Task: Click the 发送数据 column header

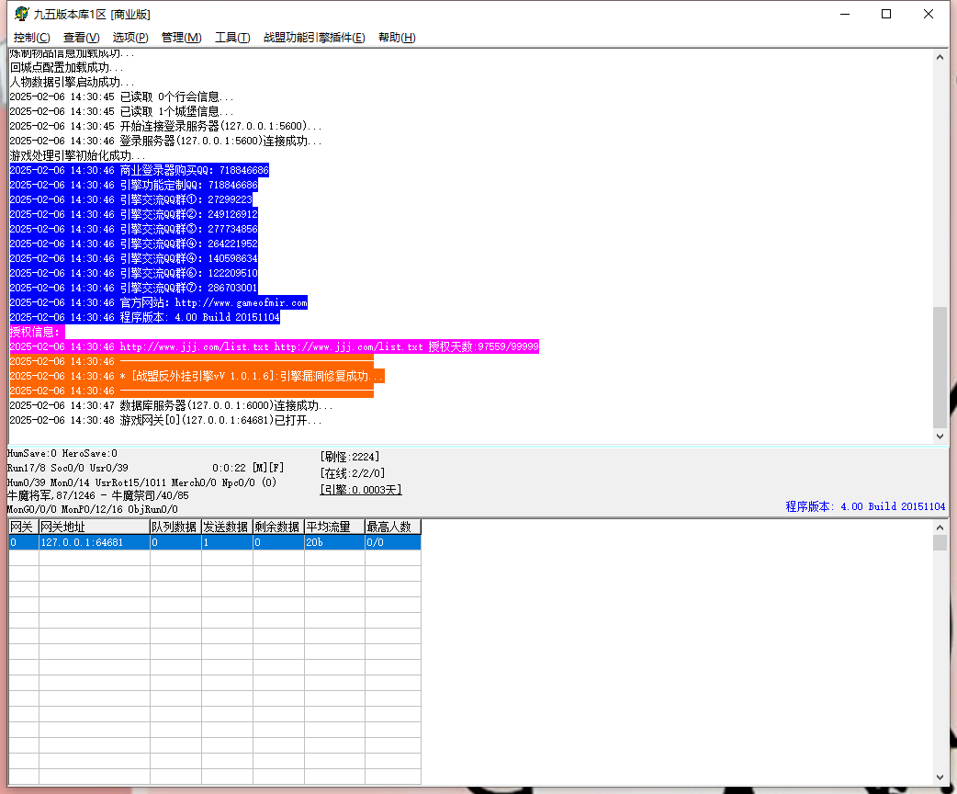Action: [227, 527]
